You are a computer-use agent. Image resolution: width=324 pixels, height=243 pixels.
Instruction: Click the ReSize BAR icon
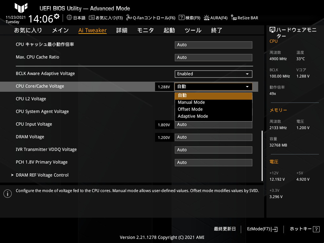(234, 17)
